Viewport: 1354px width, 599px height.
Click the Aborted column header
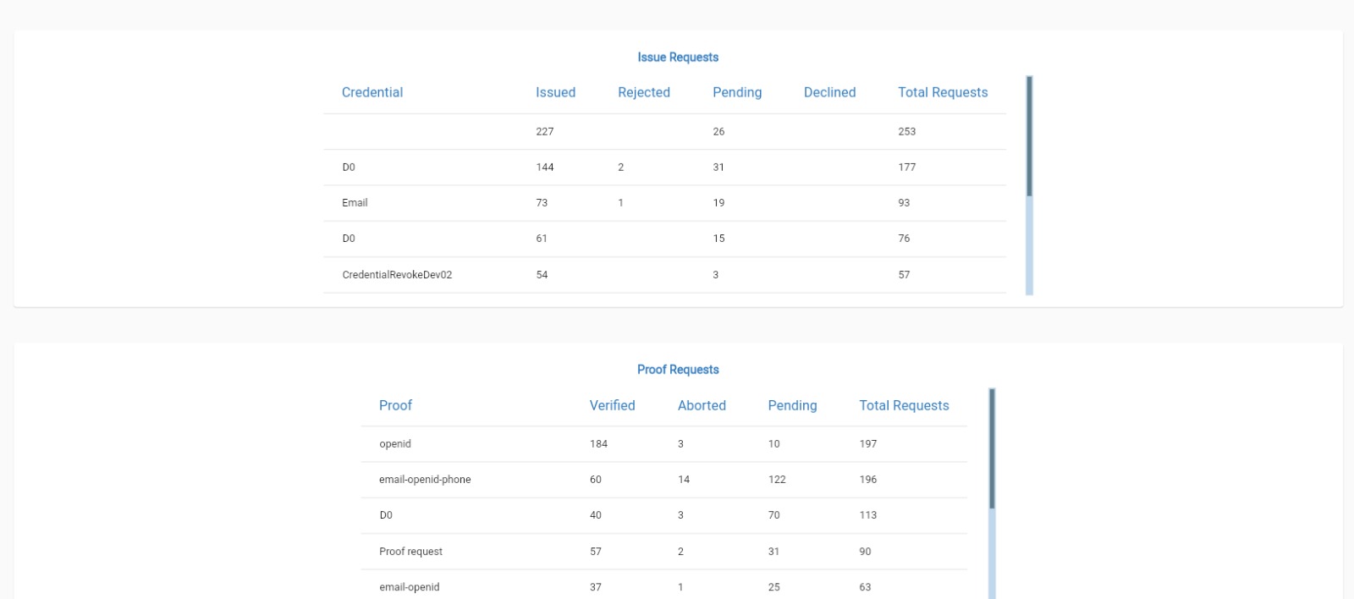click(x=702, y=405)
